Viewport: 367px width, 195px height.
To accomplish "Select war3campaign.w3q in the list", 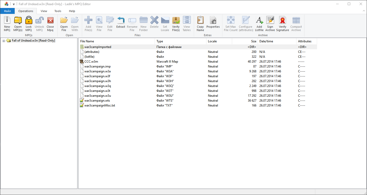I will click(198, 86).
